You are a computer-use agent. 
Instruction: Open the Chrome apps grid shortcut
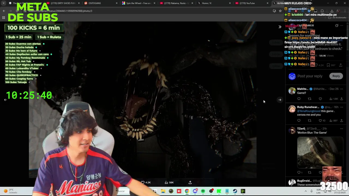[x=4, y=18]
